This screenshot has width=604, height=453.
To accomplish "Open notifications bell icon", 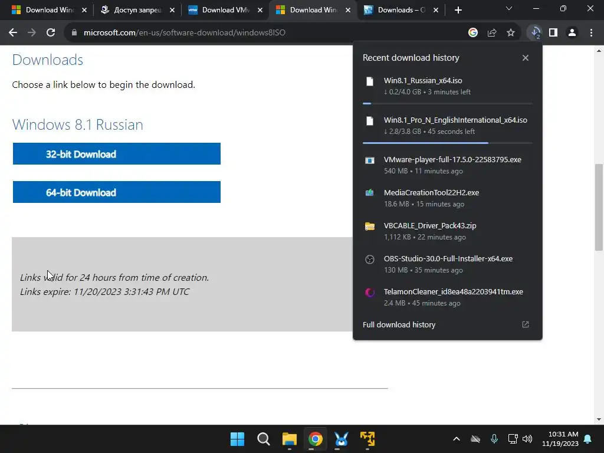I will pyautogui.click(x=588, y=439).
